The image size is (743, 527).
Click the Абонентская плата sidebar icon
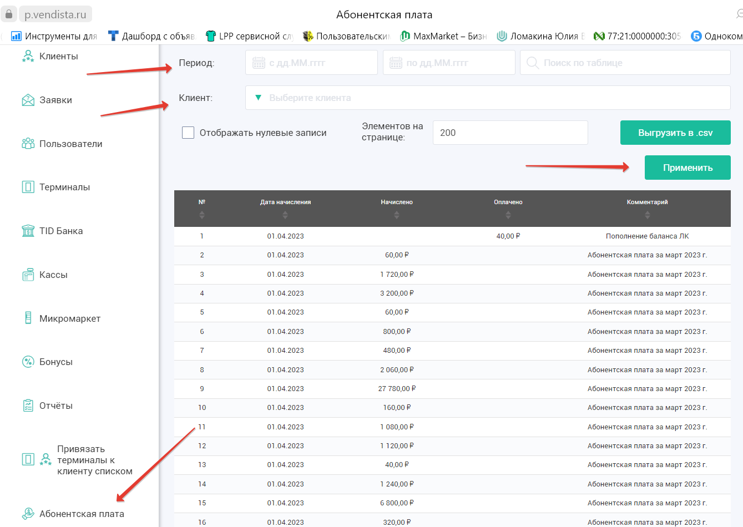(x=28, y=514)
